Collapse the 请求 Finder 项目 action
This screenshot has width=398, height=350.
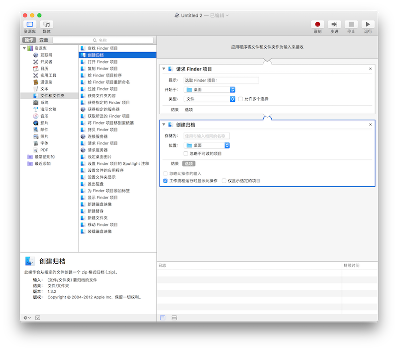pos(164,69)
